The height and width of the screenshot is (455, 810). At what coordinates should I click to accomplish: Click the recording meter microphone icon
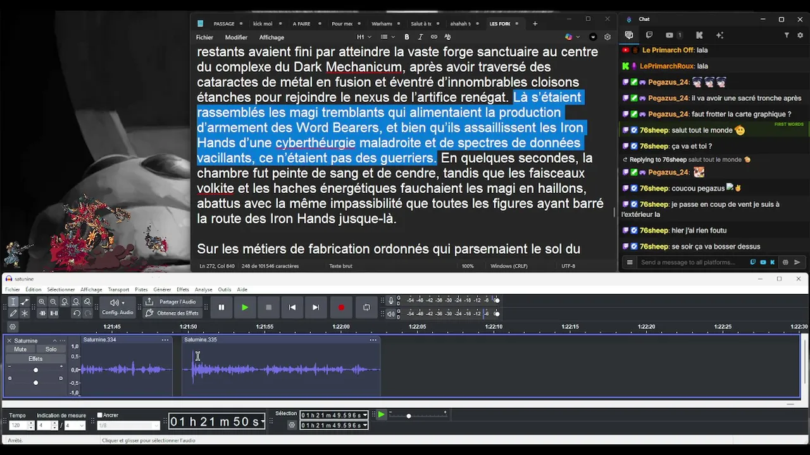[390, 300]
